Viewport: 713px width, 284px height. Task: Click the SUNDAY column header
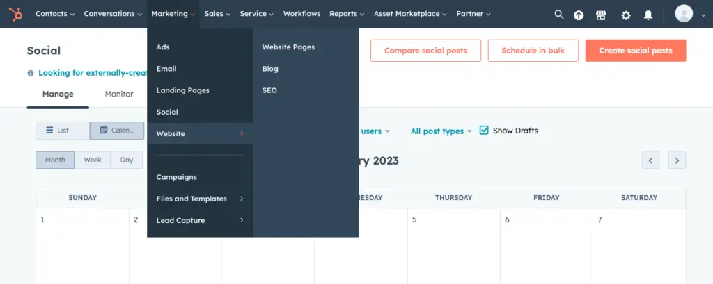[82, 198]
